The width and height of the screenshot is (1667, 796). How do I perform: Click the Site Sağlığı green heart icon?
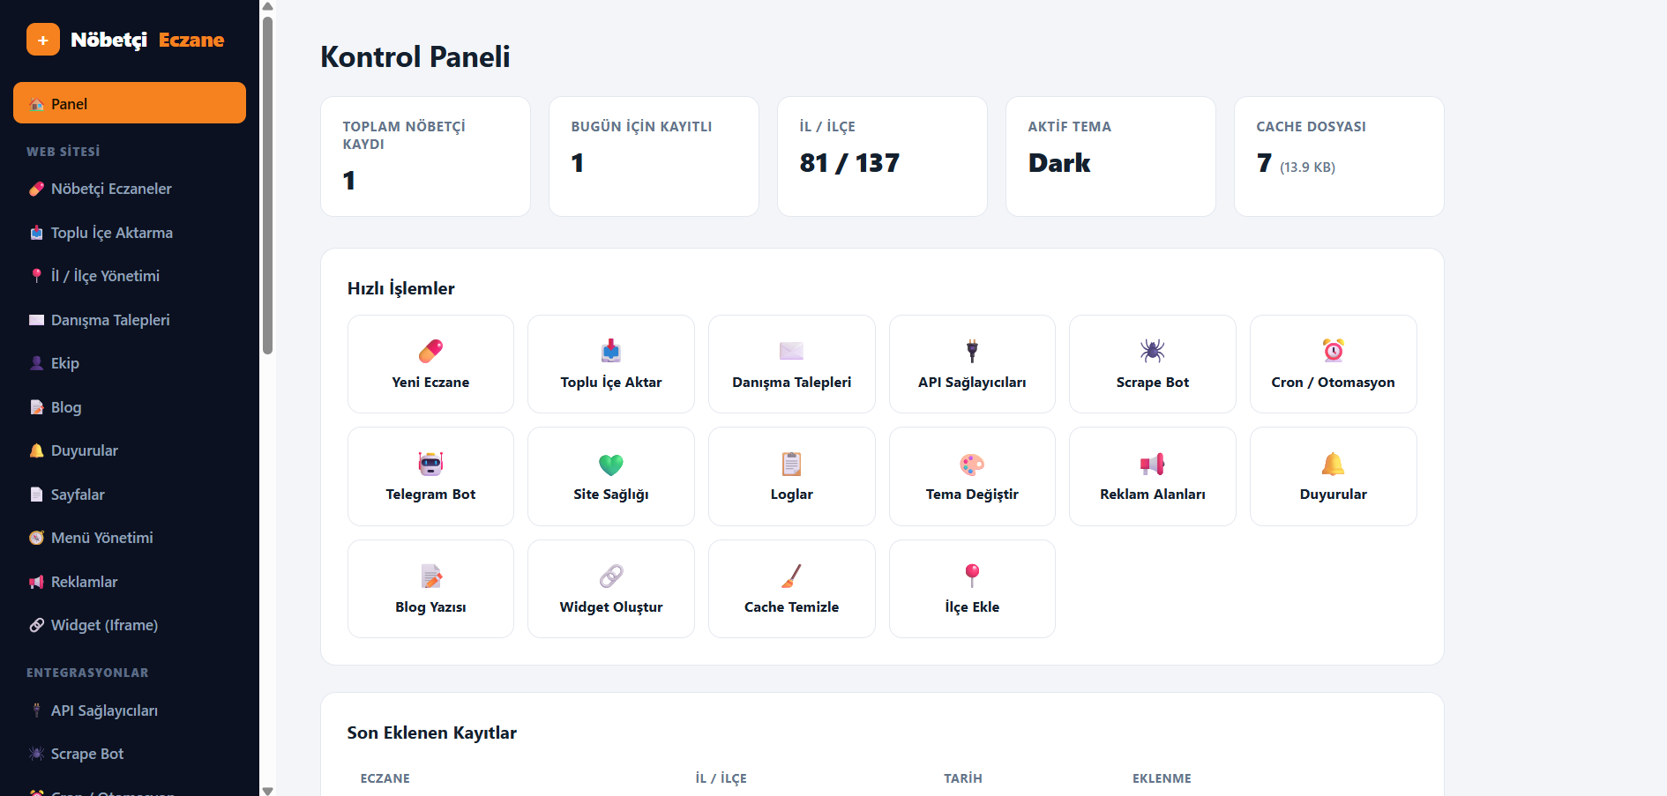(610, 464)
